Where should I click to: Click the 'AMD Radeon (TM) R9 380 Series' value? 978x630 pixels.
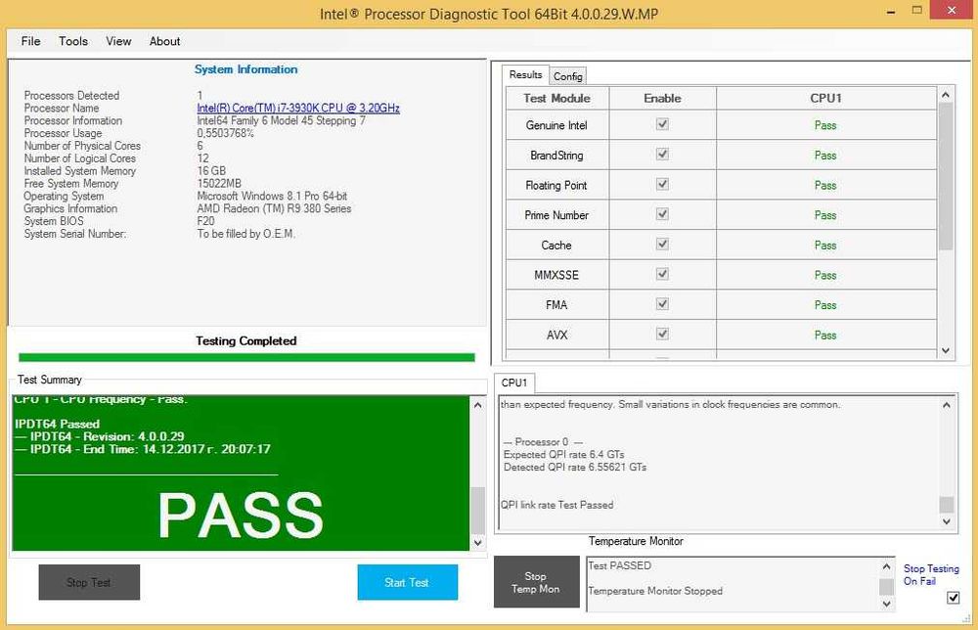tap(274, 208)
